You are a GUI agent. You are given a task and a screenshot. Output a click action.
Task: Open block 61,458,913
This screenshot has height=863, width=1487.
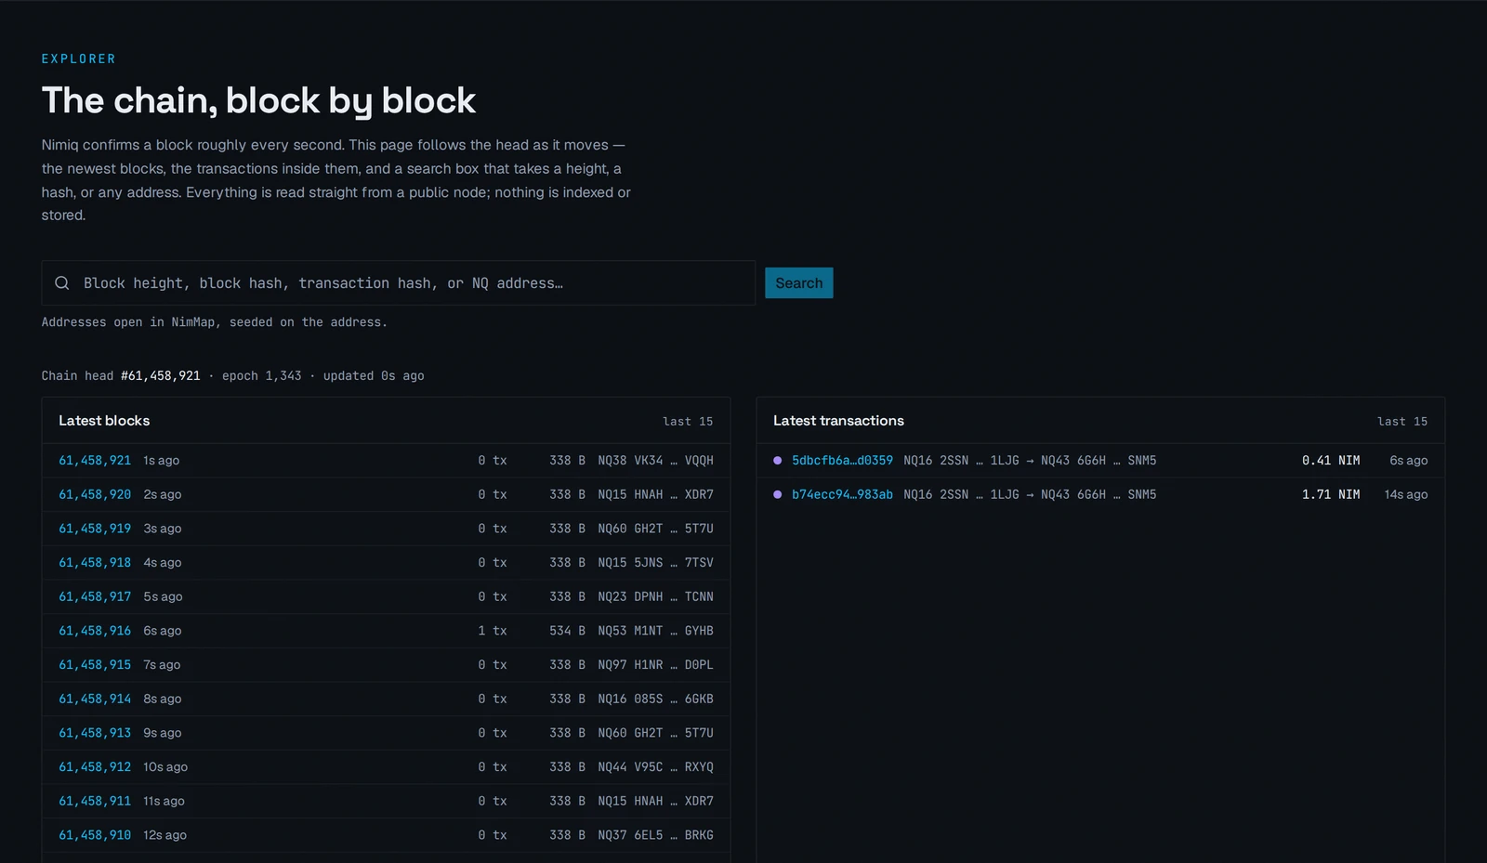(95, 733)
